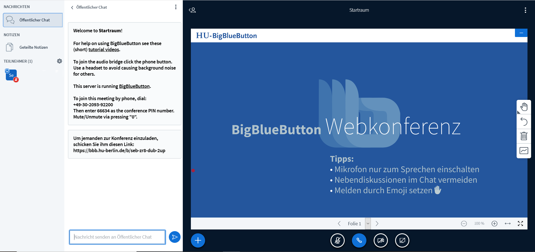Click the TEILNEHMER (1) heading
The width and height of the screenshot is (535, 252).
(x=18, y=61)
